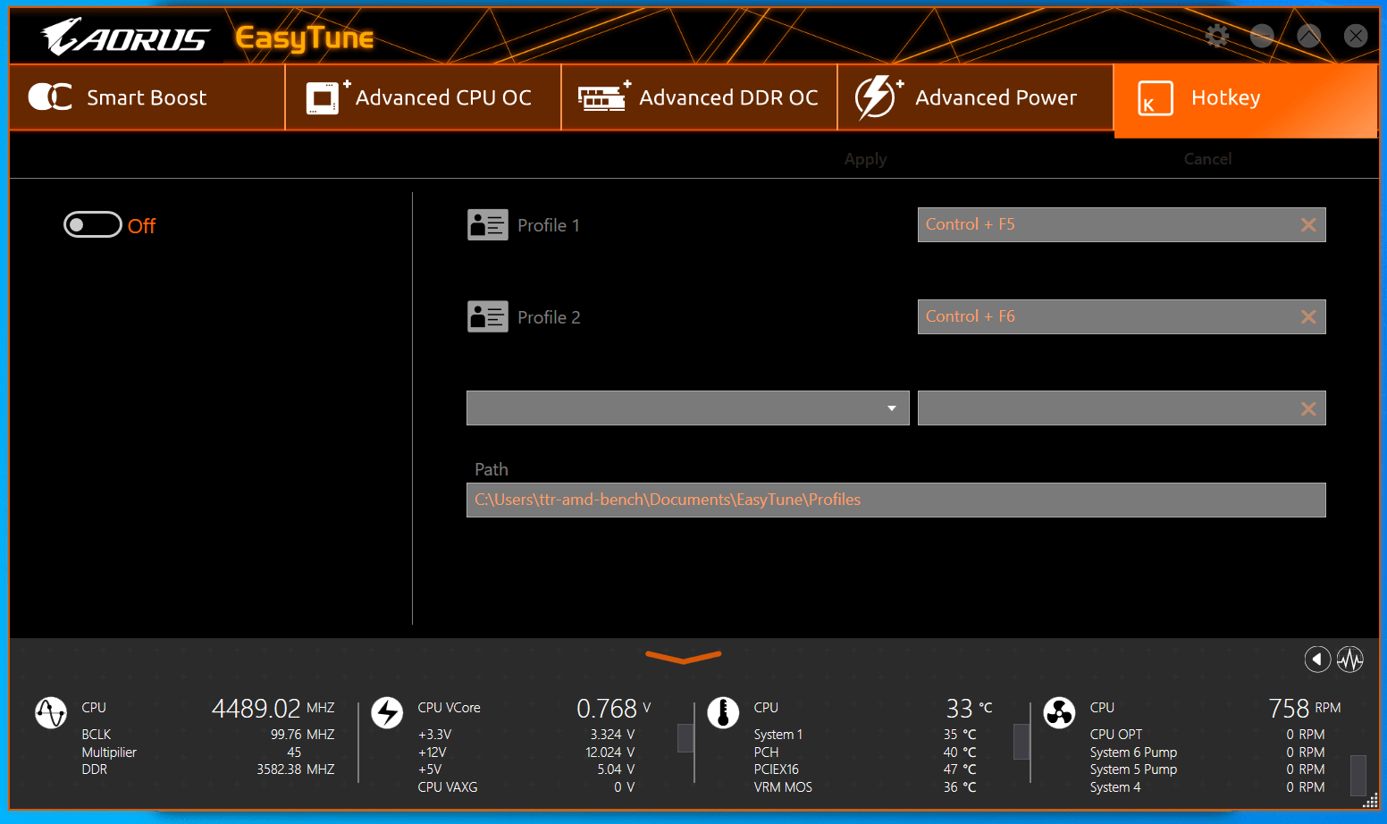Toggle the Hotkey Off switch on
The height and width of the screenshot is (824, 1387).
(x=93, y=225)
